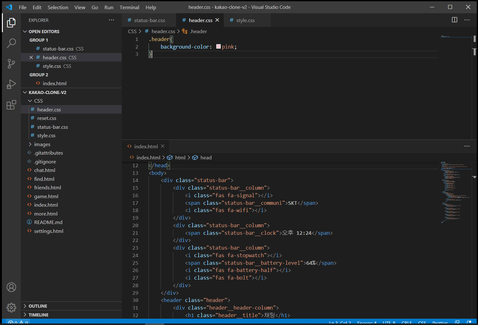Click the CSS breadcrumb in top editor
The height and width of the screenshot is (325, 478).
click(x=132, y=31)
